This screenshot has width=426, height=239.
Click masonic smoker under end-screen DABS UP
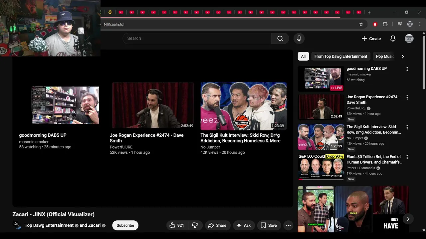click(34, 142)
